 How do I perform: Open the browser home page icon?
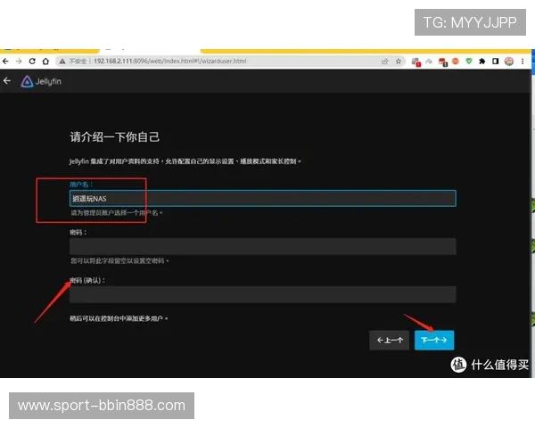tap(45, 62)
